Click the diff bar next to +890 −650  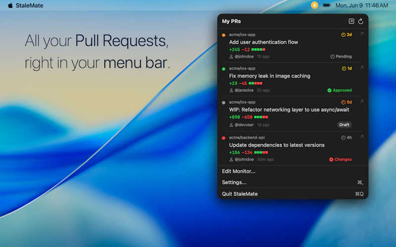tap(261, 117)
